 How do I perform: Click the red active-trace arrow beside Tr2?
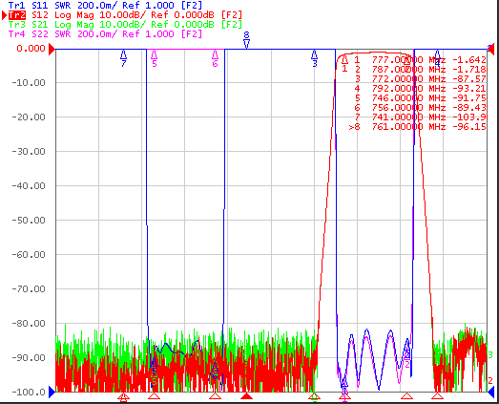click(5, 15)
